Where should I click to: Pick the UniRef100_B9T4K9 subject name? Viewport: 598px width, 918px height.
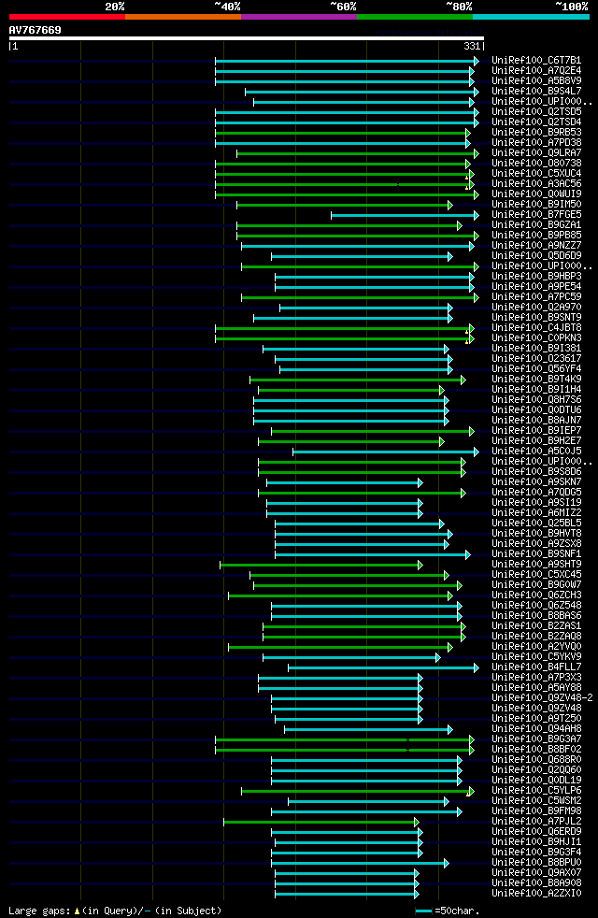coord(536,380)
